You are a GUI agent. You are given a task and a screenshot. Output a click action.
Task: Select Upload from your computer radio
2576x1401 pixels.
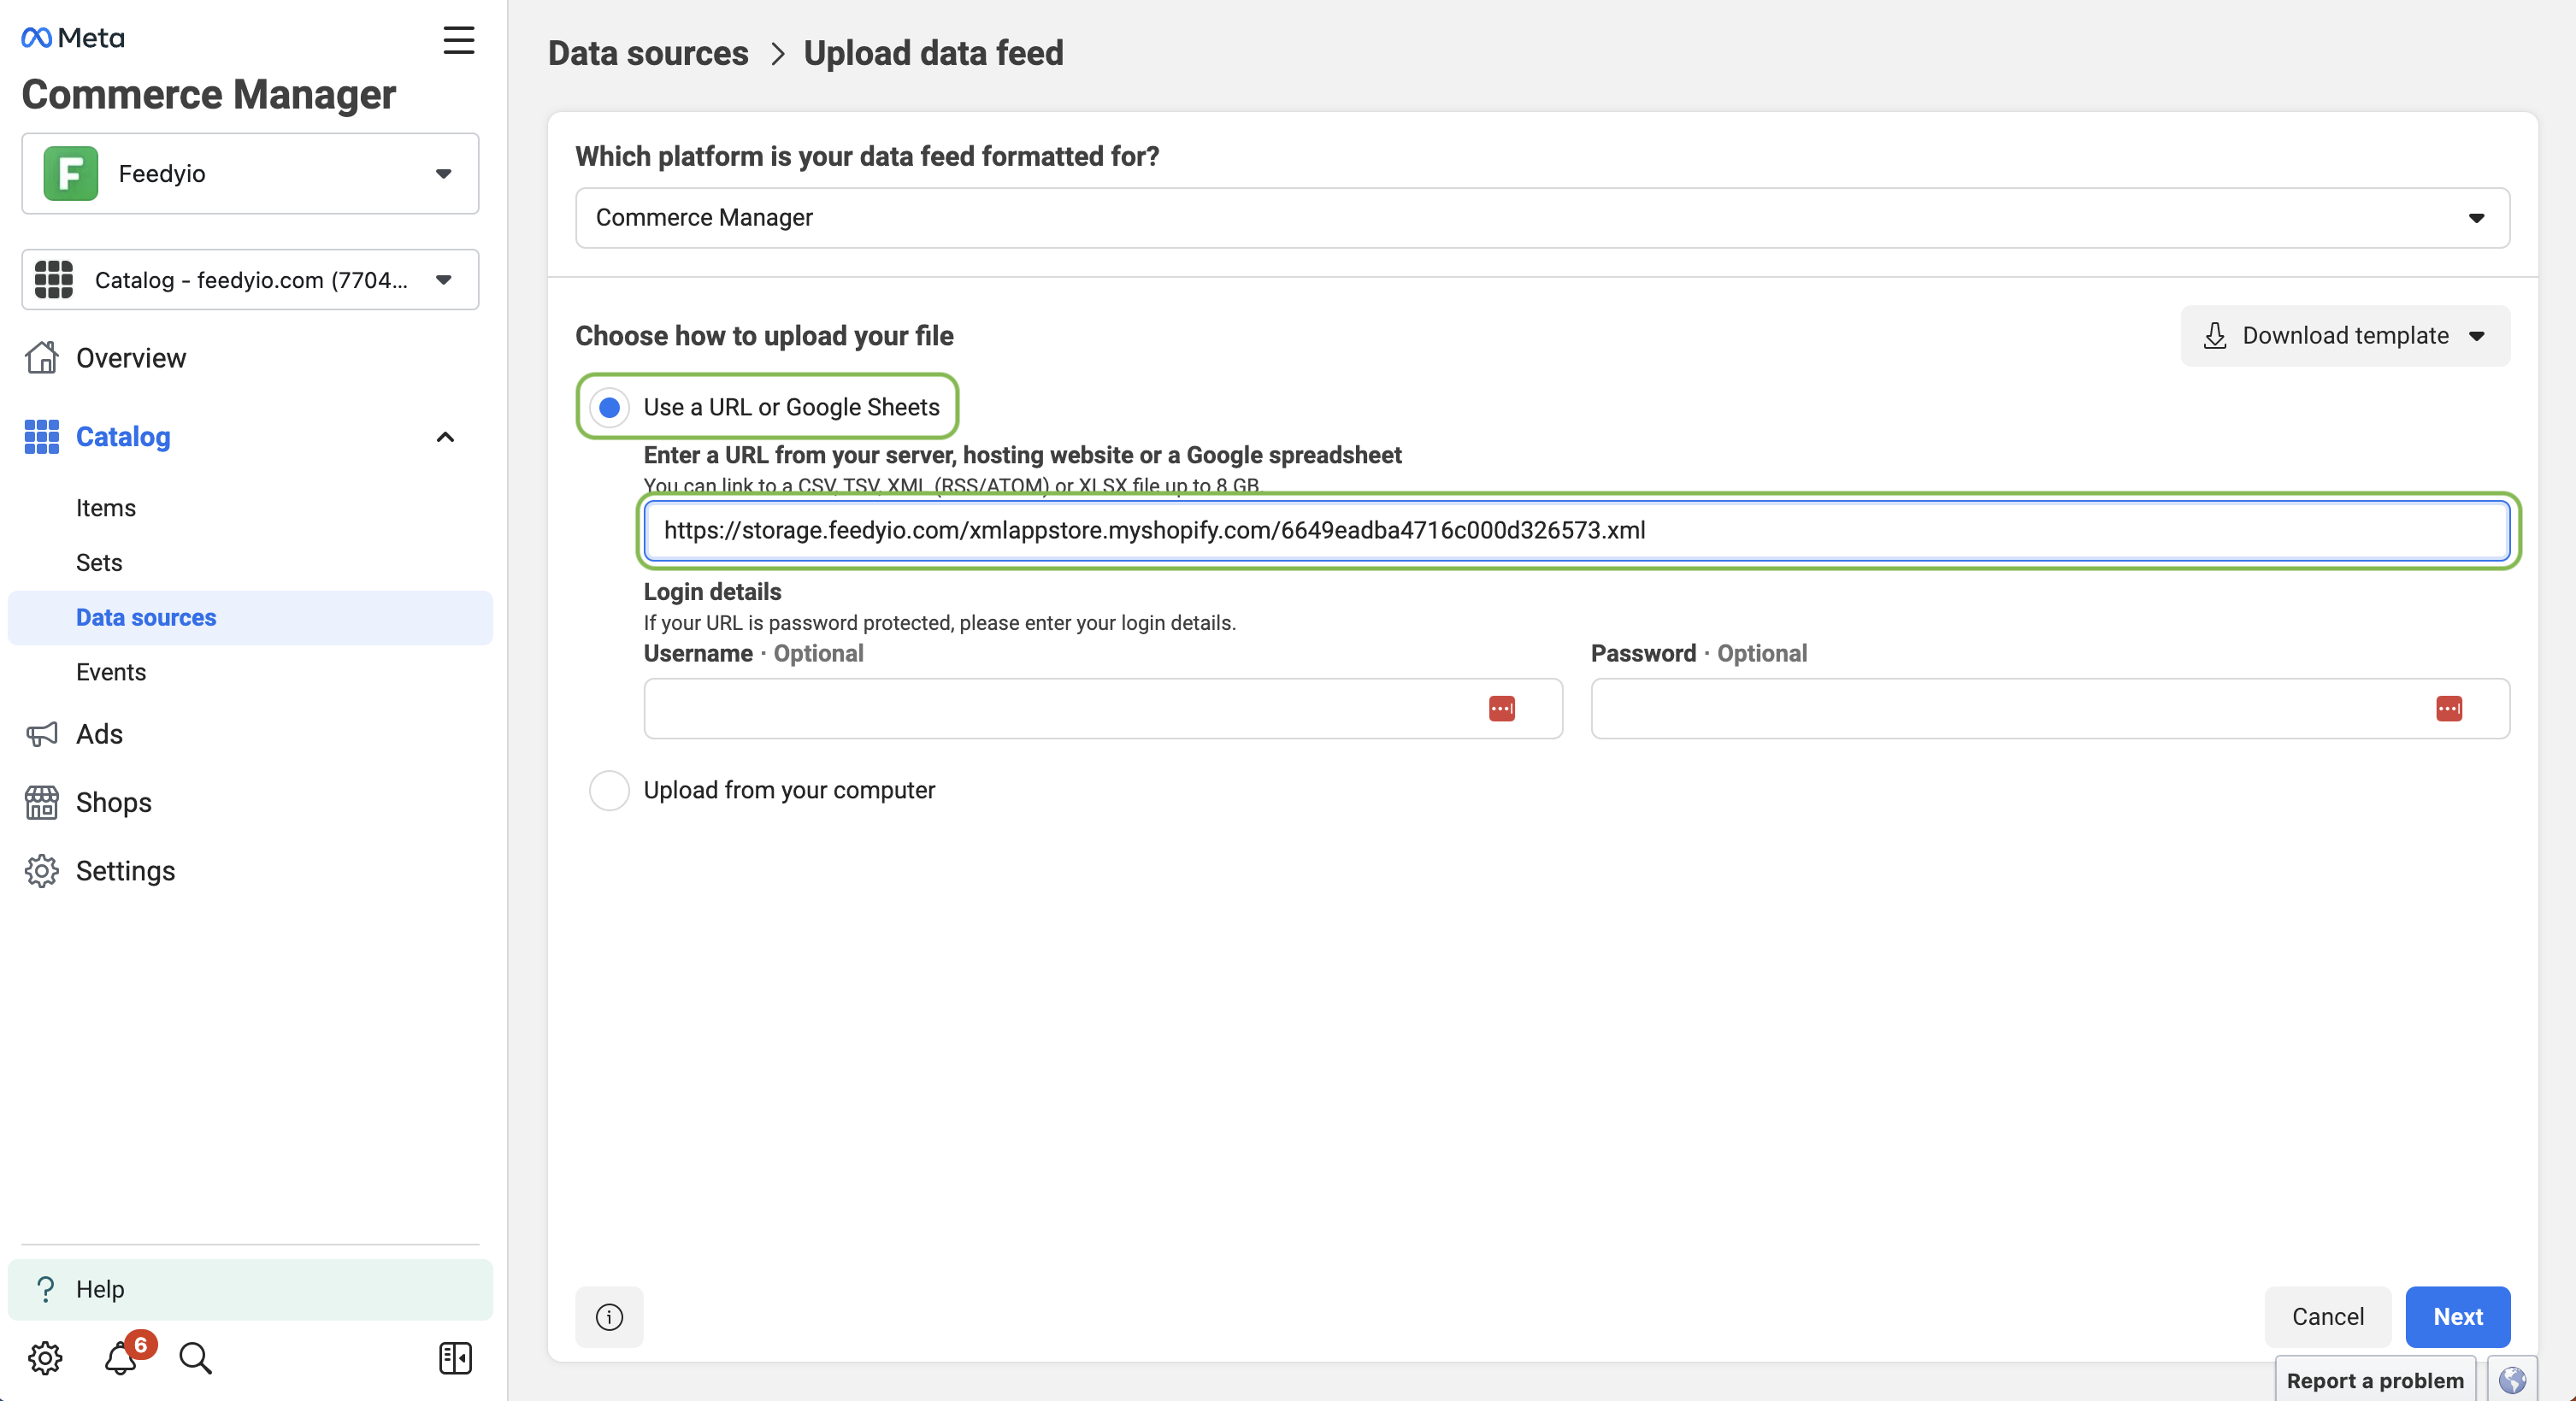tap(609, 790)
